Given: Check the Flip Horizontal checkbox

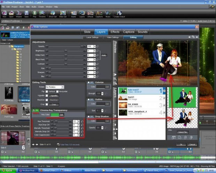Looking at the screenshot, I should pos(57,91).
